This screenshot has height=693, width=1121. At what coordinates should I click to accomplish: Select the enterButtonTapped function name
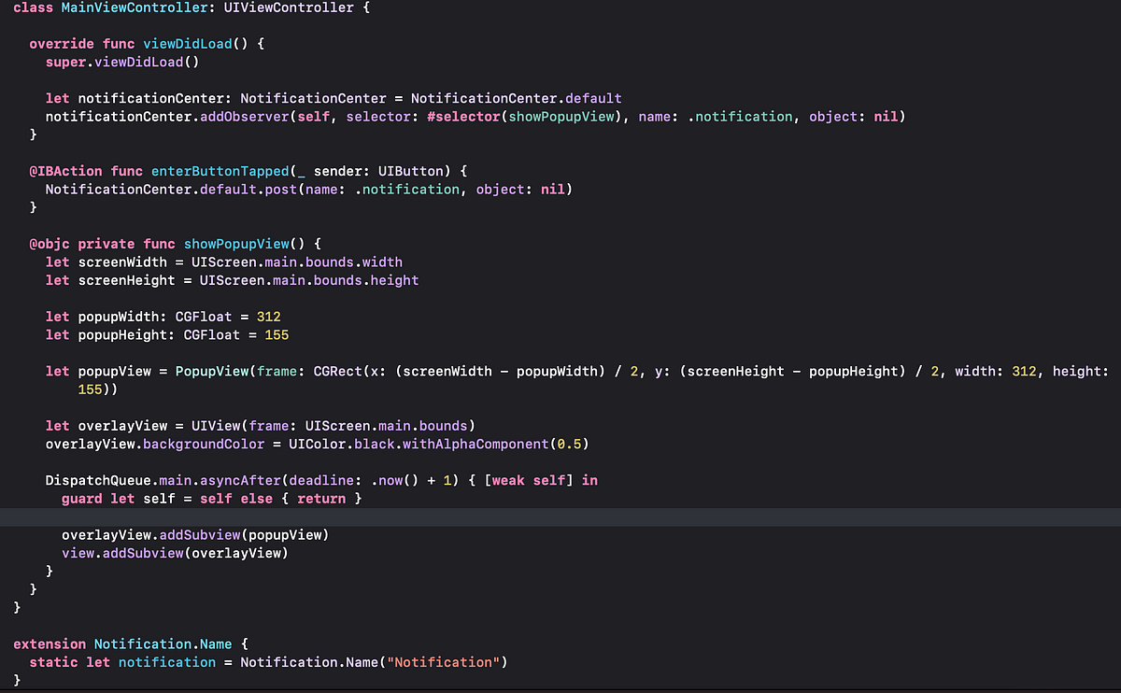[220, 171]
